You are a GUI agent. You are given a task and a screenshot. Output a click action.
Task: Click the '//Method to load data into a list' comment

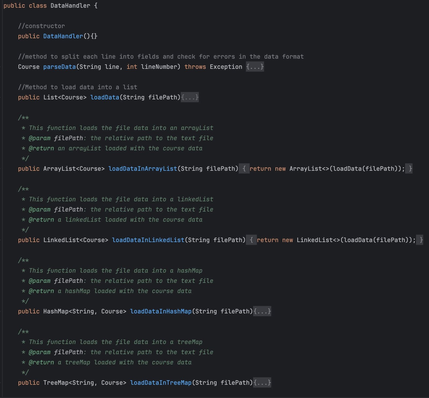coord(77,87)
